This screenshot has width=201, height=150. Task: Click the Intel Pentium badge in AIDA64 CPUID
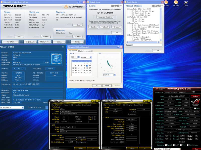[x=56, y=59]
